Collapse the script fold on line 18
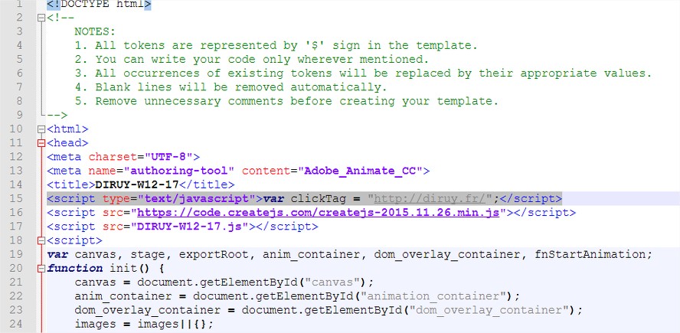Screen dimensions: 680x333 click(x=41, y=240)
